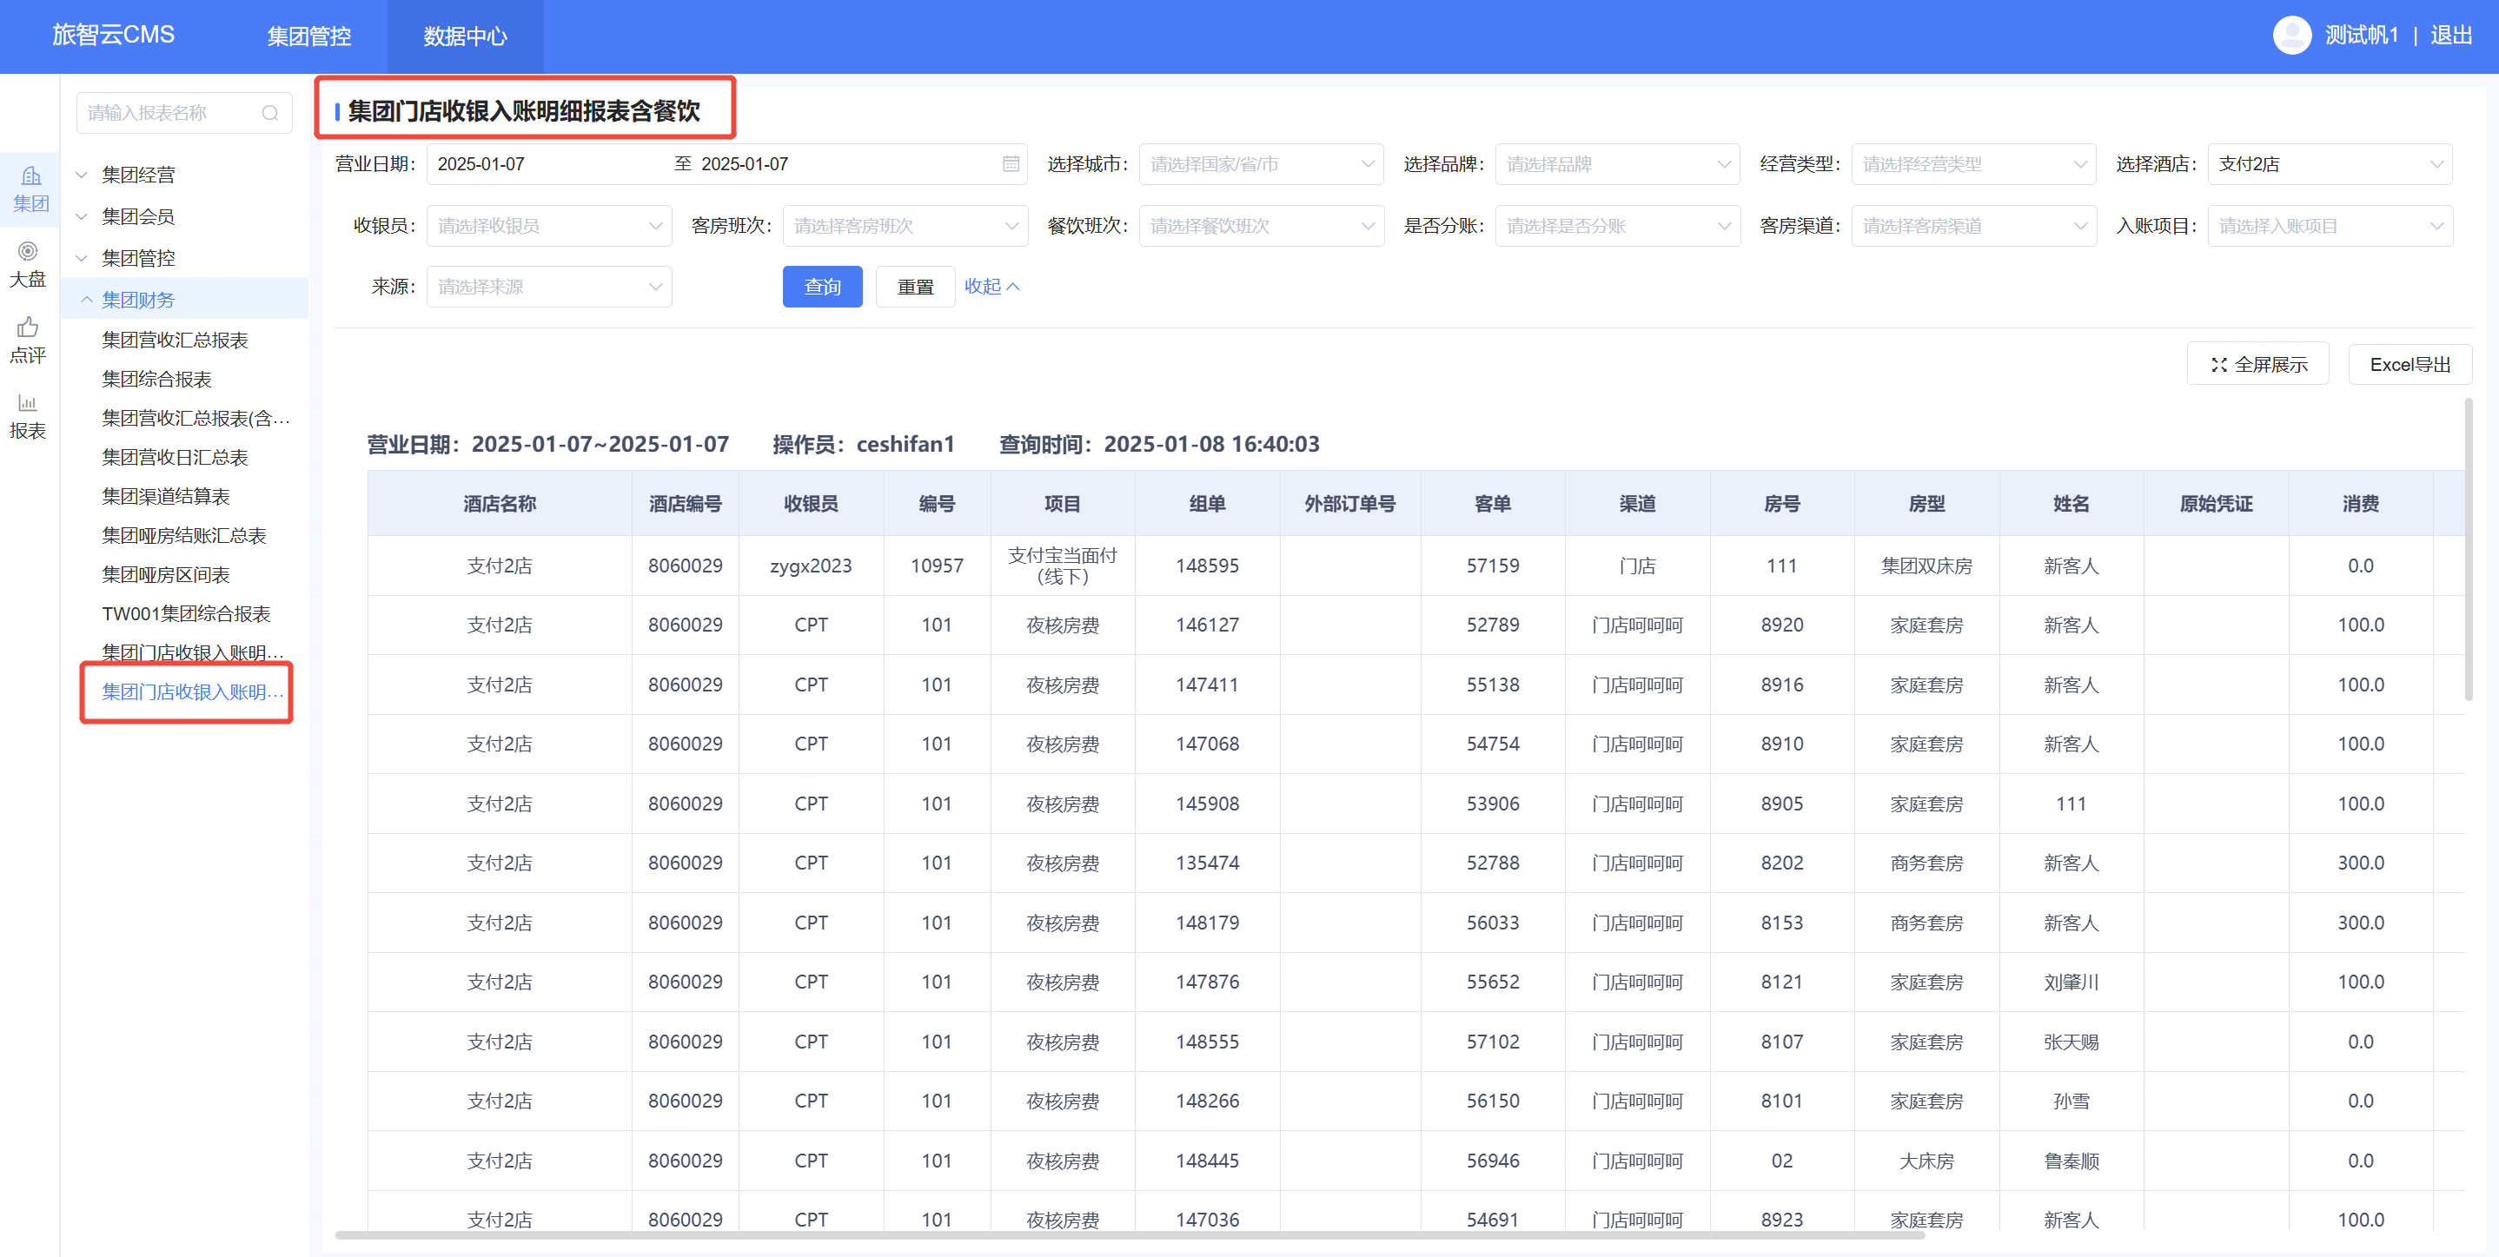Click the 重置 button
2499x1257 pixels.
click(x=915, y=286)
